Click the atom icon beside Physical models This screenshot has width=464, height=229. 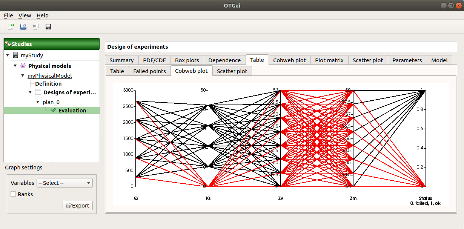click(23, 66)
